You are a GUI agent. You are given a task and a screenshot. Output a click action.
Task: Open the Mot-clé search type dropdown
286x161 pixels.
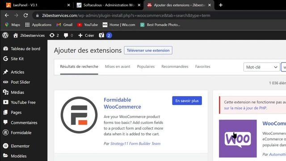coord(261,67)
